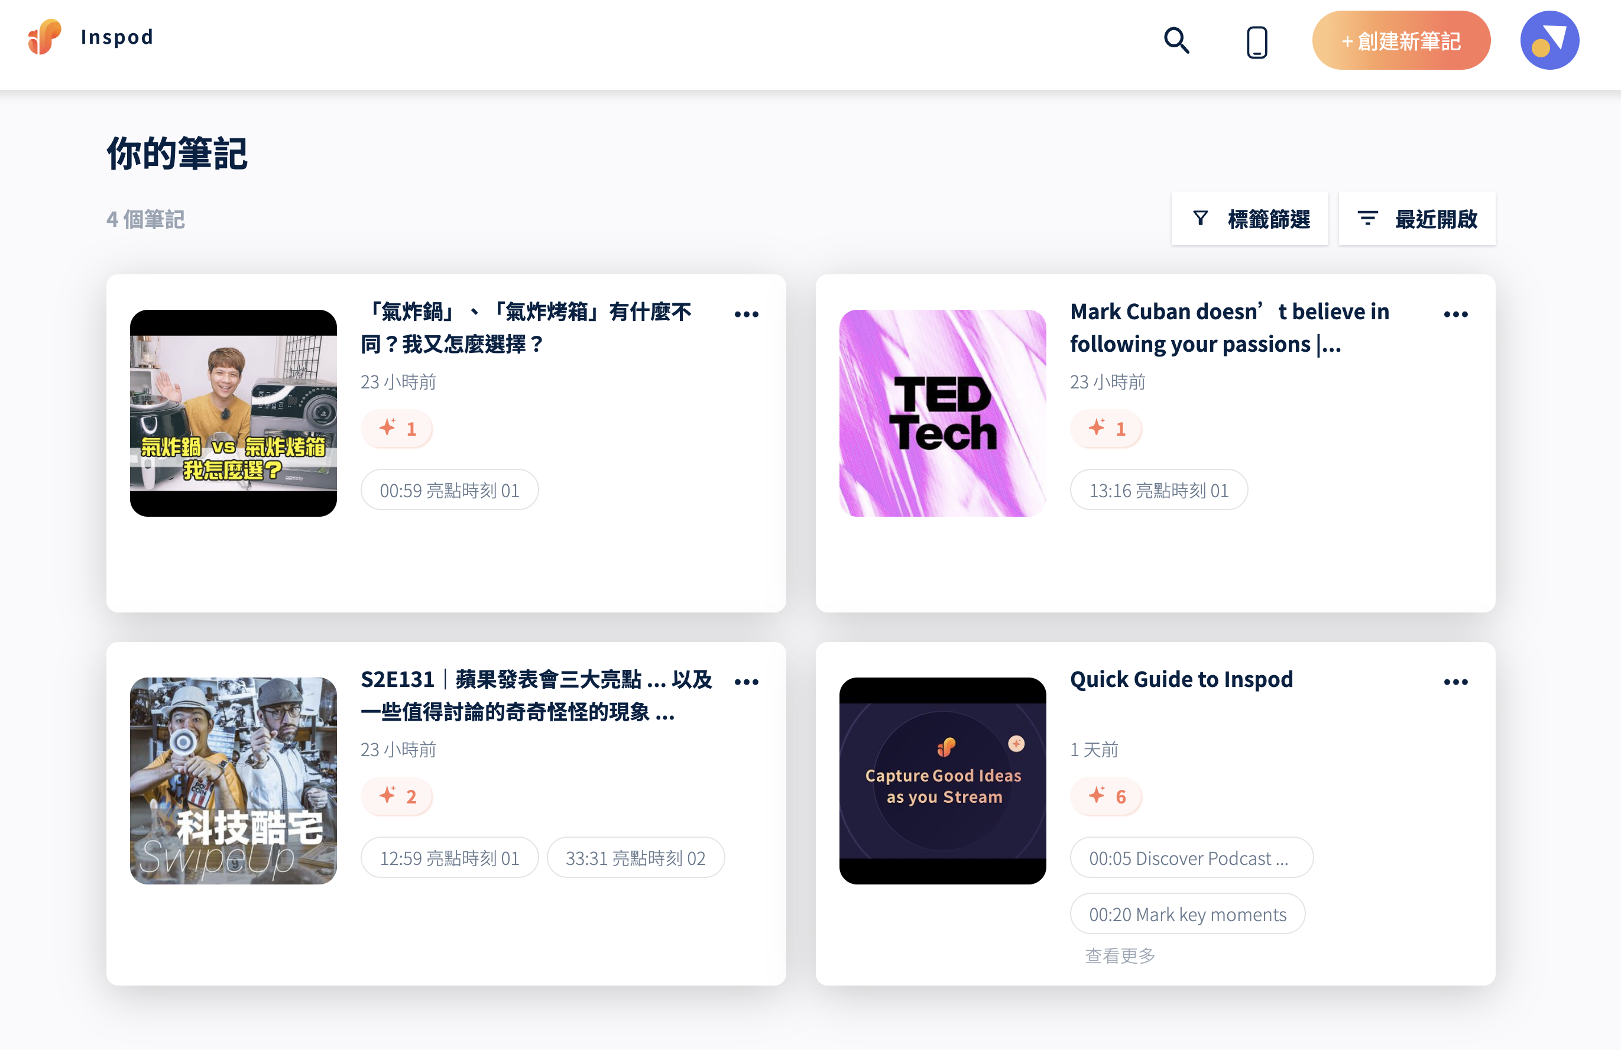1621x1050 pixels.
Task: Click the 13:16 亮點時刻 01 highlight chip
Action: point(1159,490)
